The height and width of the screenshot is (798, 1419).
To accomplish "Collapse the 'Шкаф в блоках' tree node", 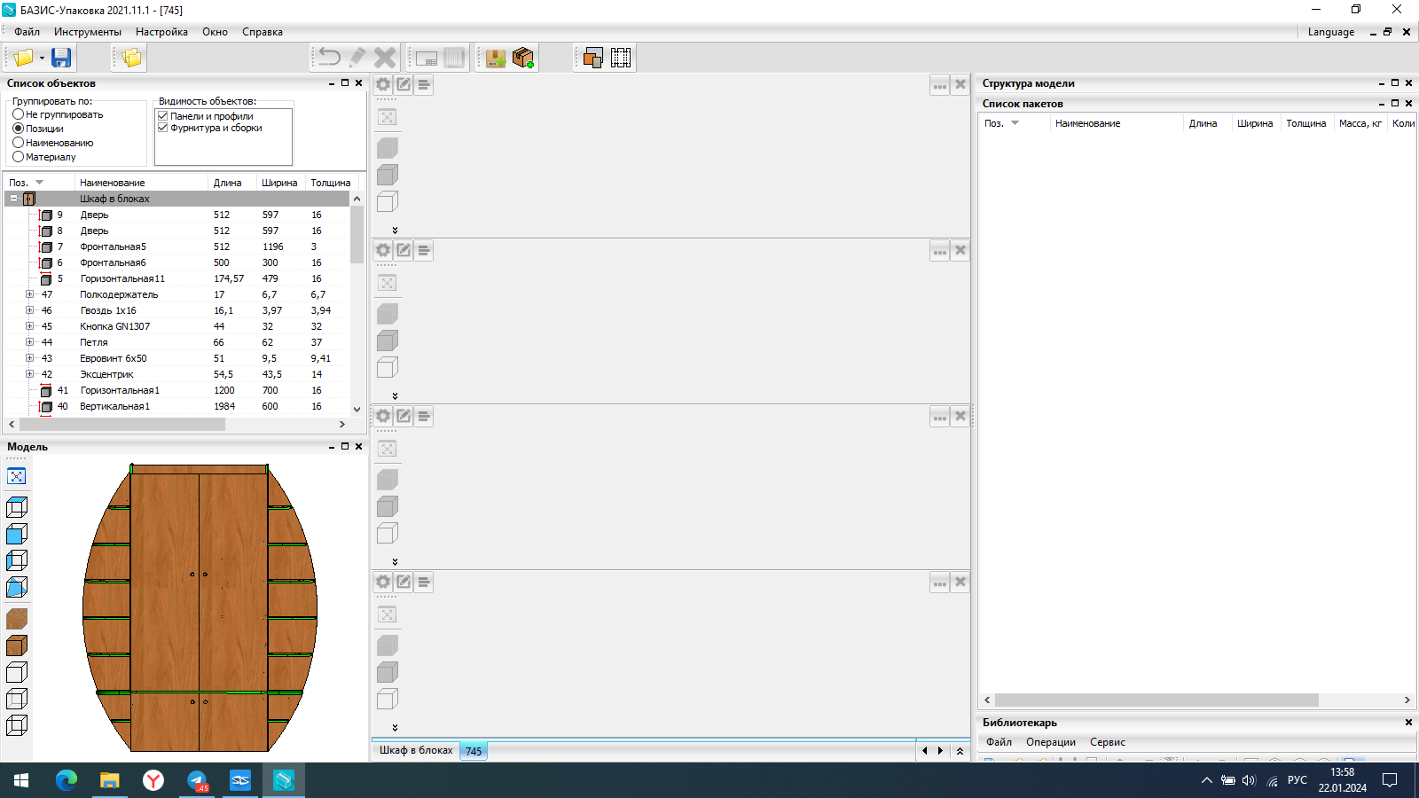I will [13, 199].
